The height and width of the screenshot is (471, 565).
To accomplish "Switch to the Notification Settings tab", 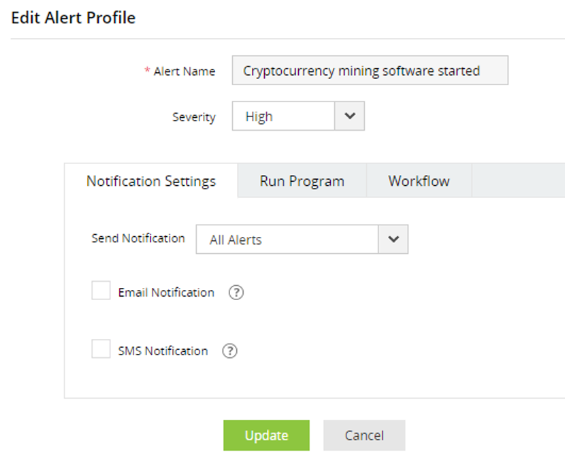I will 151,181.
